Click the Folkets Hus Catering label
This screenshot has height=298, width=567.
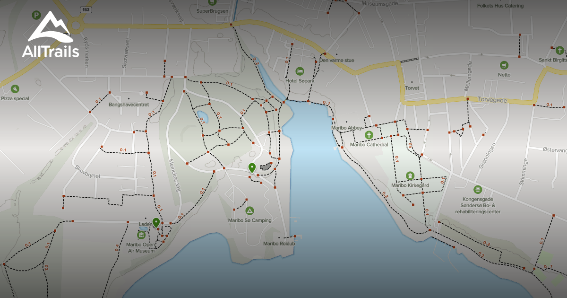500,5
